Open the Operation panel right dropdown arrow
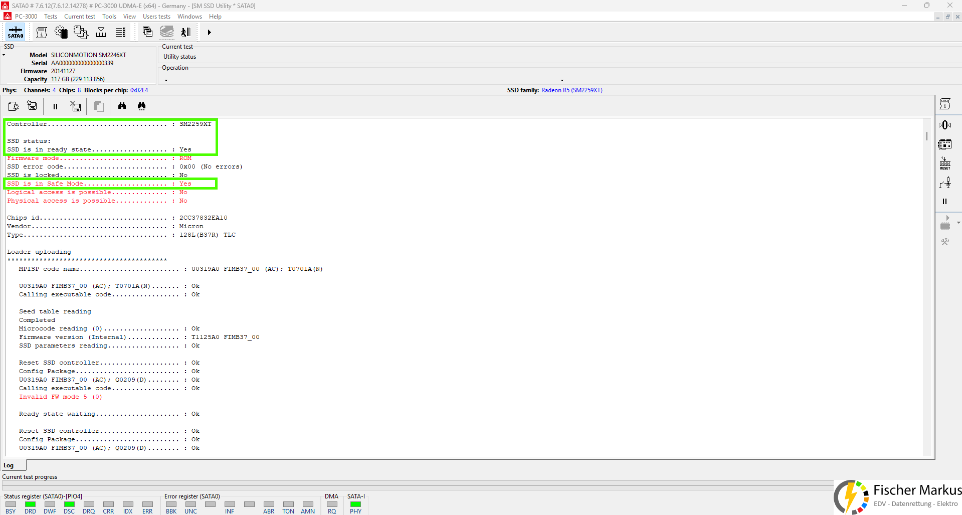Viewport: 962px width, 515px height. pos(562,80)
